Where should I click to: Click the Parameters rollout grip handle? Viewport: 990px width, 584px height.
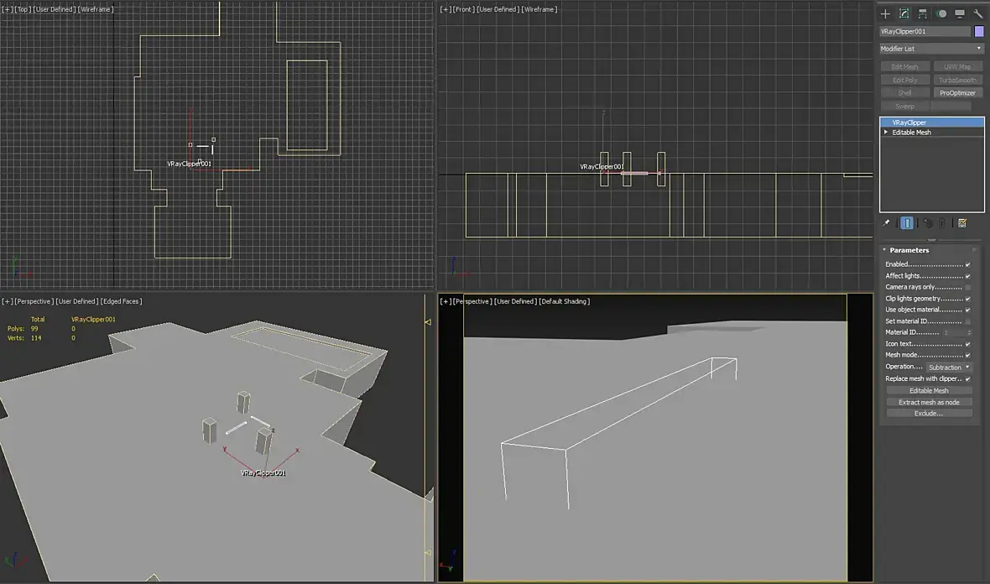(974, 250)
